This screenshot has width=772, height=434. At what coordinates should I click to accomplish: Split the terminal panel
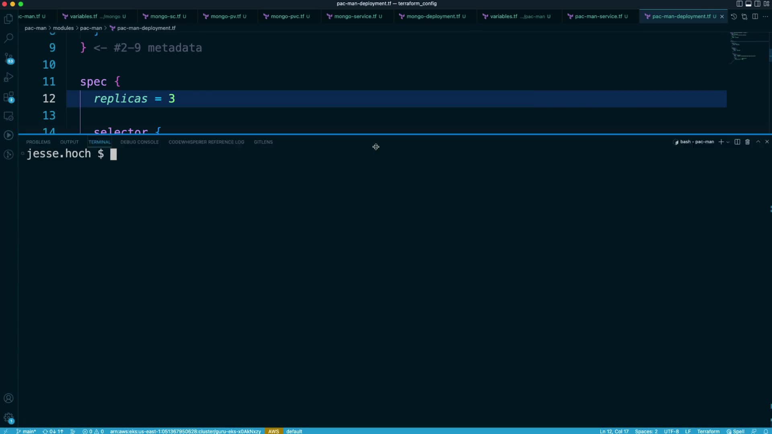tap(737, 142)
